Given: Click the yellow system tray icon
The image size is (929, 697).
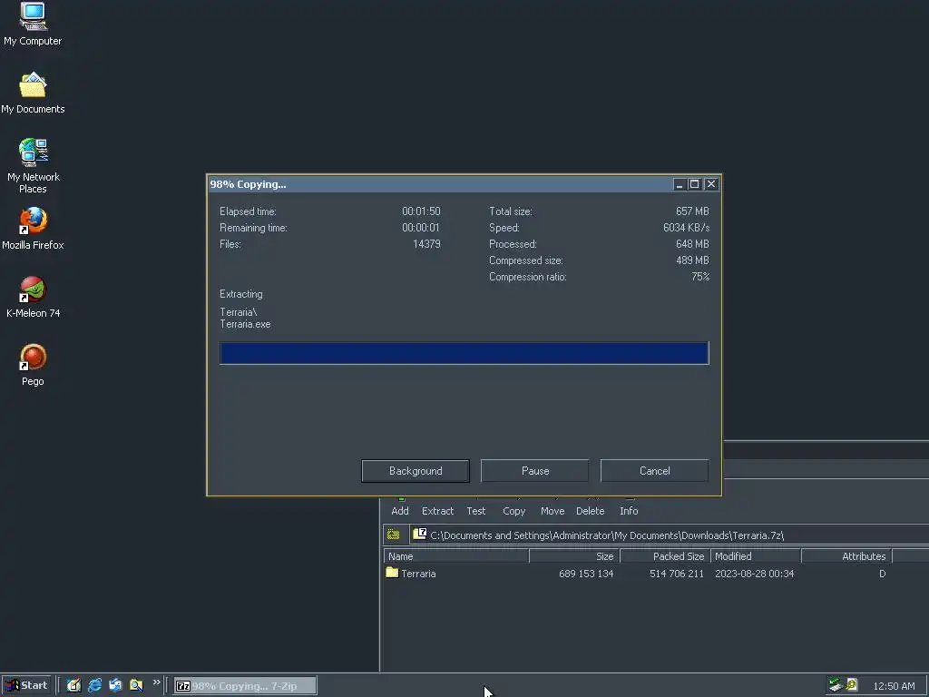Looking at the screenshot, I should tap(852, 684).
